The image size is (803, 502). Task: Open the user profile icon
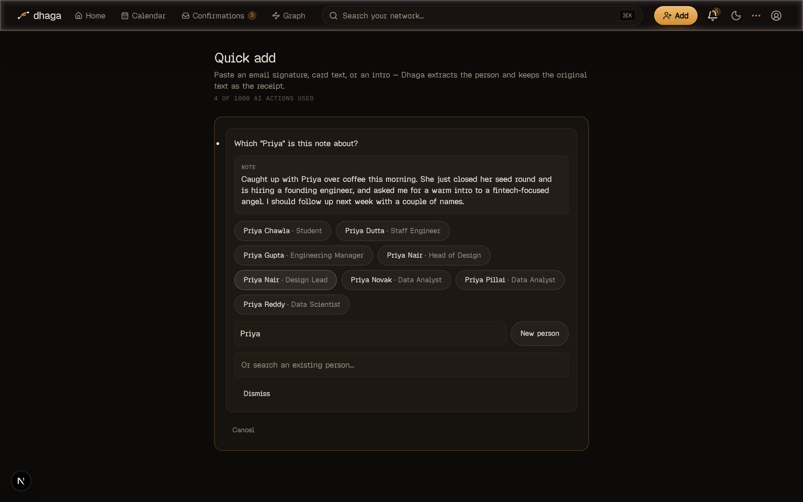[776, 16]
